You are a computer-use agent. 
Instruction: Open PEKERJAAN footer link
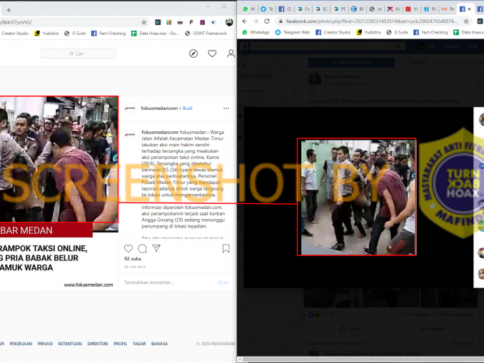[x=21, y=344]
